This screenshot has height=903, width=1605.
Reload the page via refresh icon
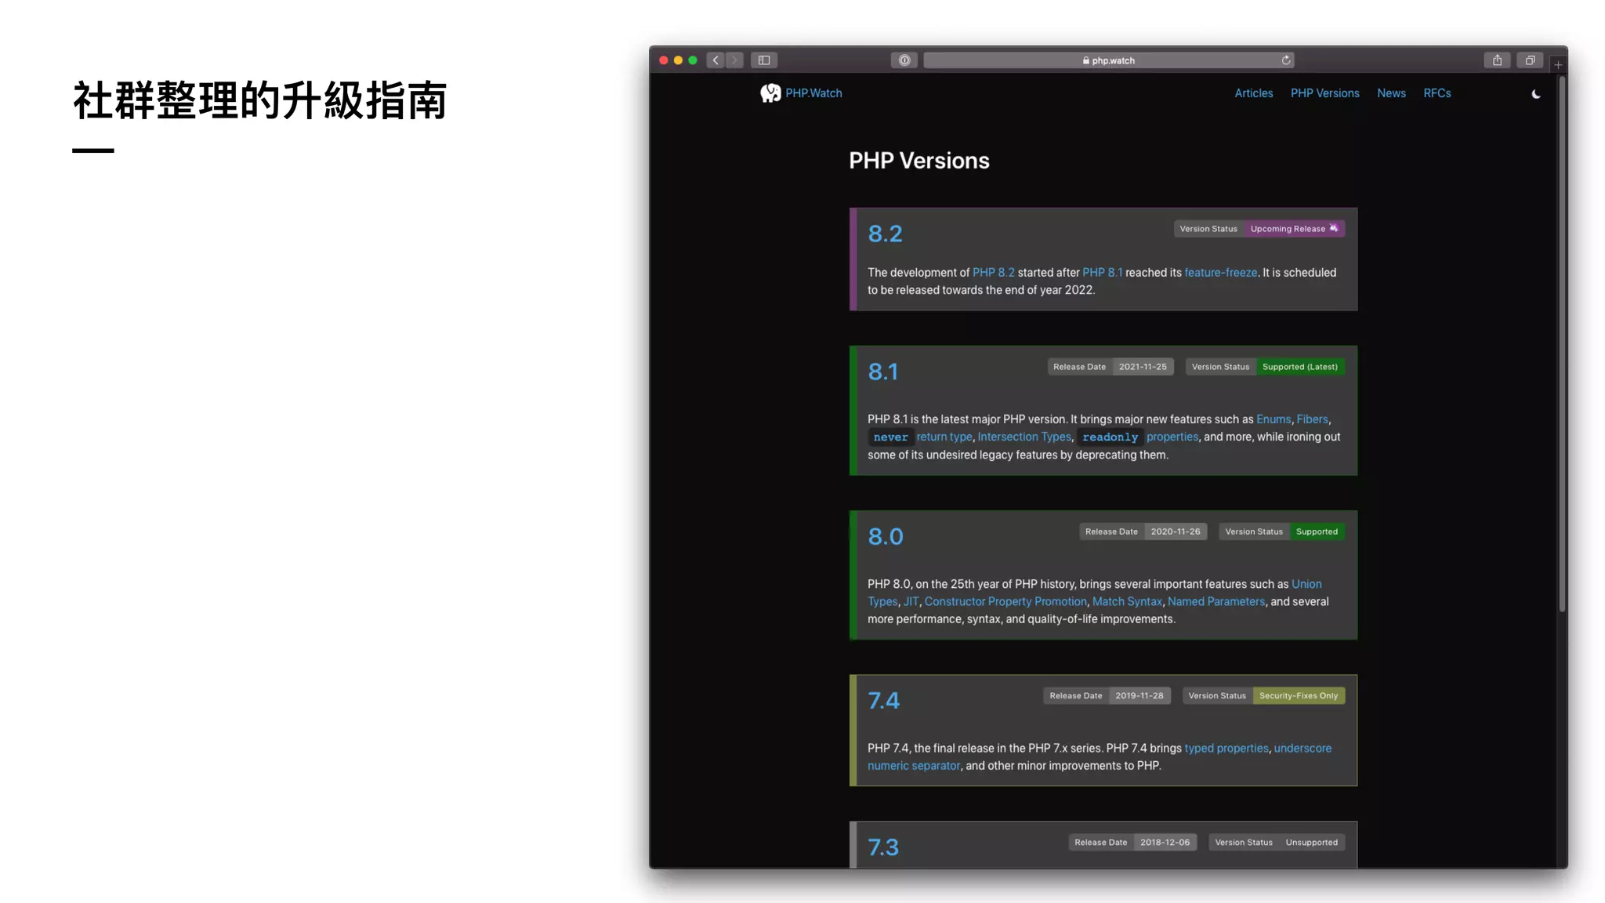click(x=1286, y=60)
